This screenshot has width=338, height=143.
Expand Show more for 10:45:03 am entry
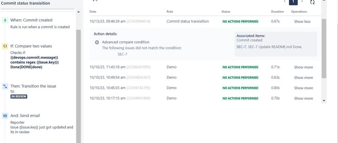pyautogui.click(x=303, y=88)
